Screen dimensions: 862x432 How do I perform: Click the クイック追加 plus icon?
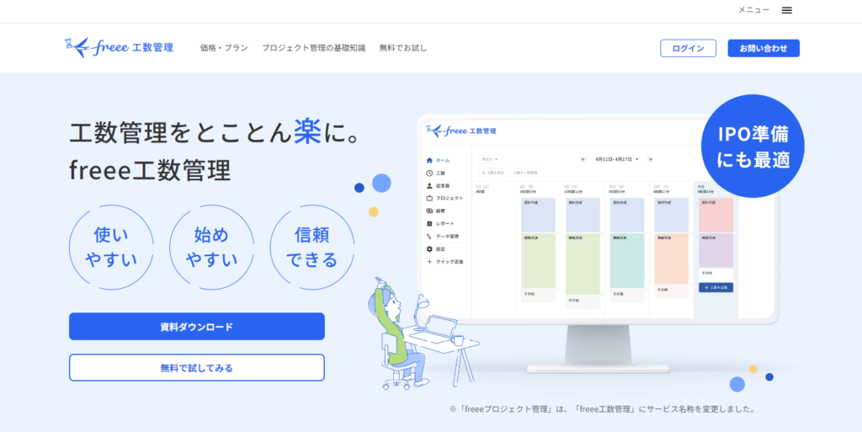[x=429, y=262]
